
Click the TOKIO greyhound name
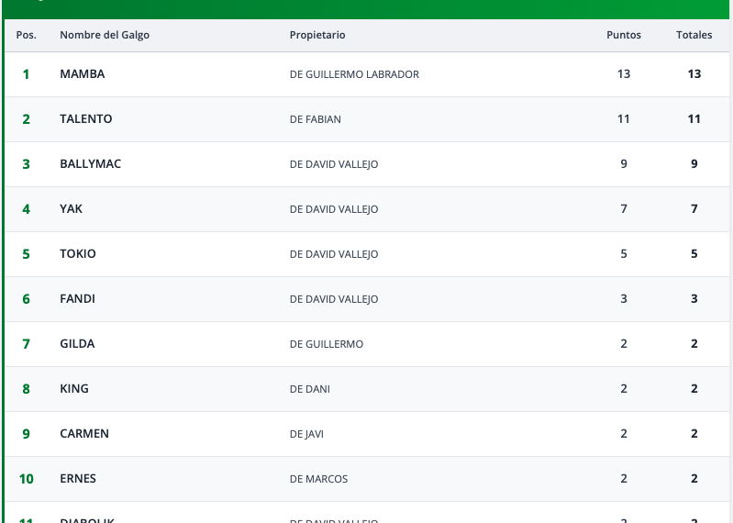tap(78, 254)
